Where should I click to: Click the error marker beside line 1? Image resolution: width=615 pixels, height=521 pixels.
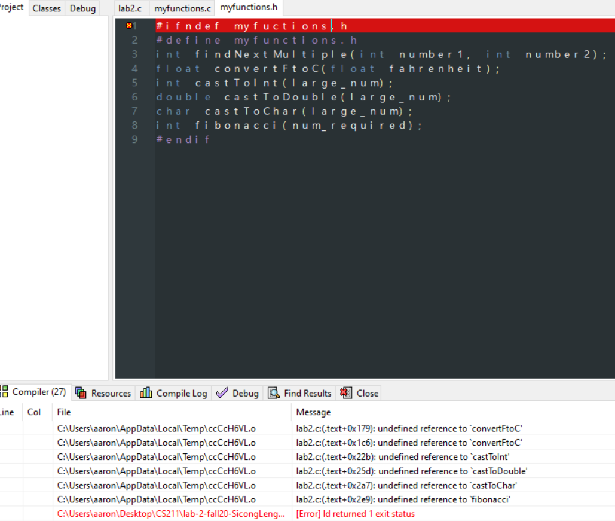click(128, 26)
